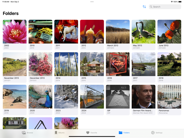Viewport: 184px width, 138px height.
Task: Click the "/2013/05" path label
Action: [136, 48]
